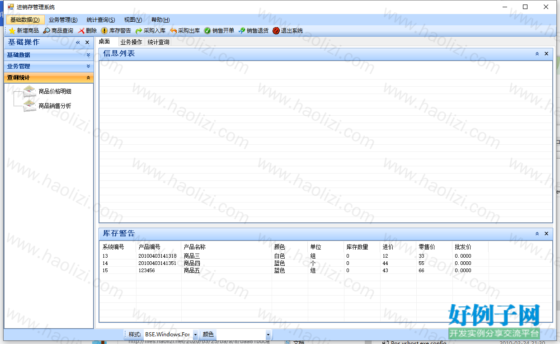This screenshot has height=344, width=560.
Task: Click 销售退货 toolbar icon
Action: tap(242, 31)
